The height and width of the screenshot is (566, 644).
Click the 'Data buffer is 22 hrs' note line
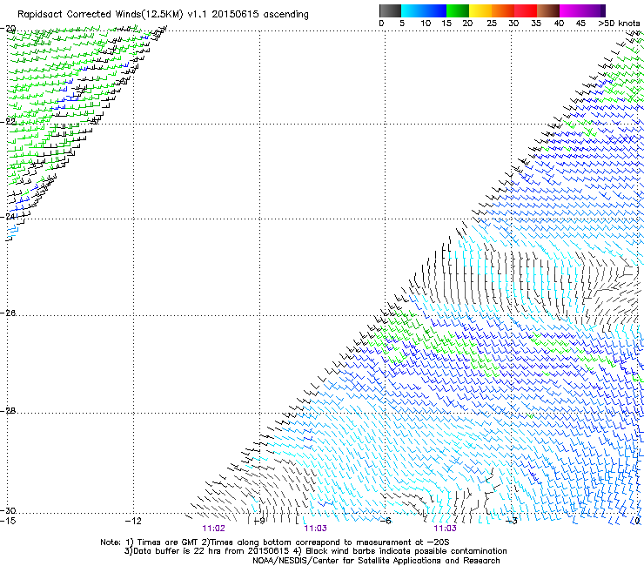(315, 551)
